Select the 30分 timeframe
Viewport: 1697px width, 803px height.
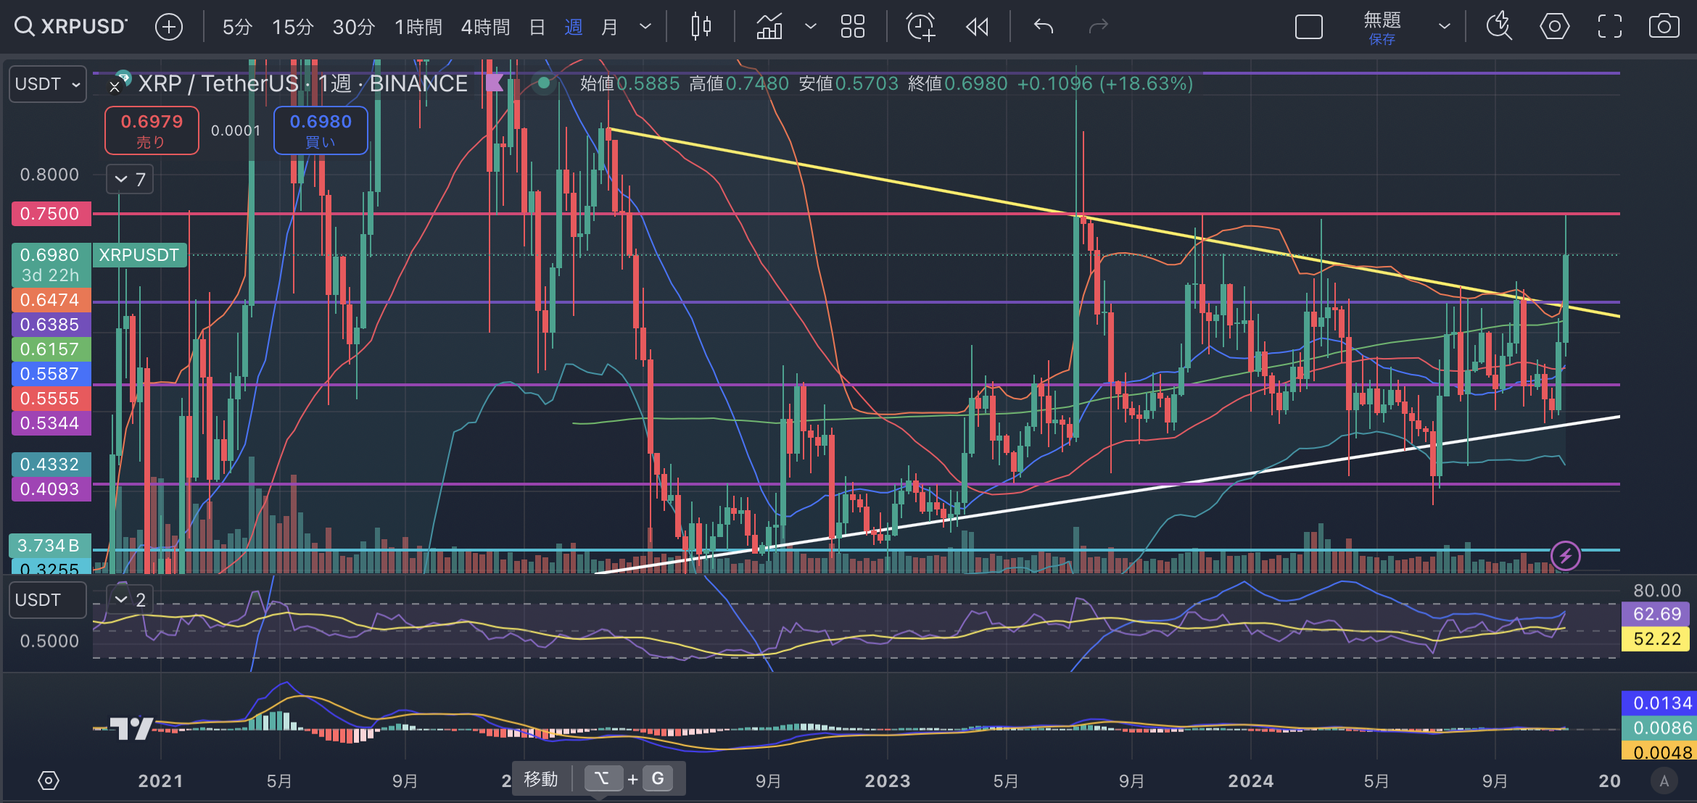pos(353,27)
